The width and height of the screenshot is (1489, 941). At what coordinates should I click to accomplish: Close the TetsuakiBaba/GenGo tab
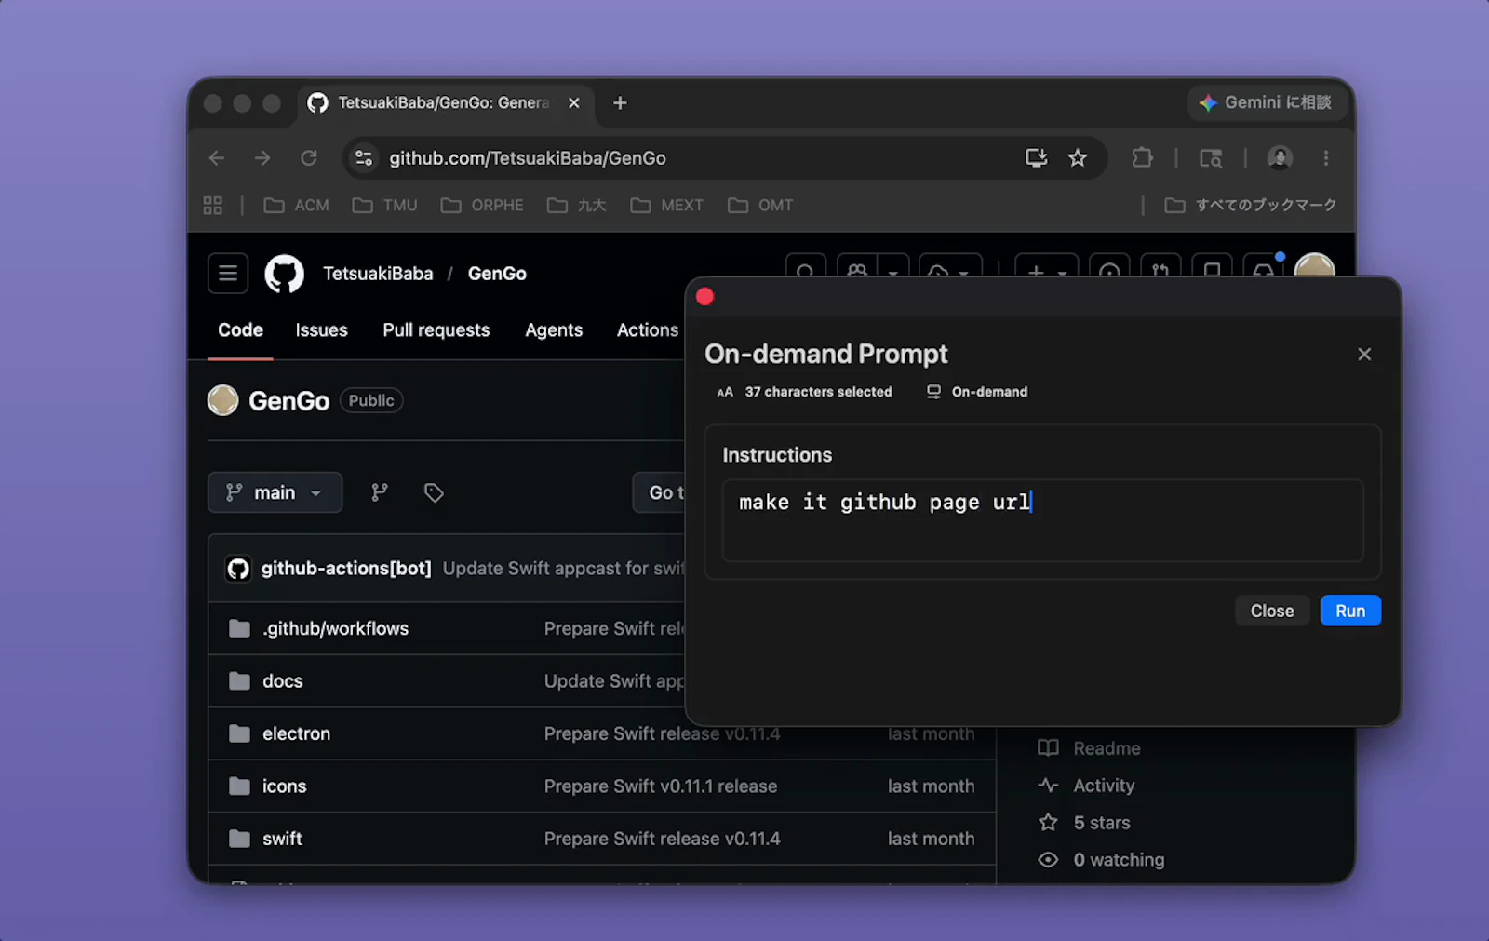click(x=574, y=103)
